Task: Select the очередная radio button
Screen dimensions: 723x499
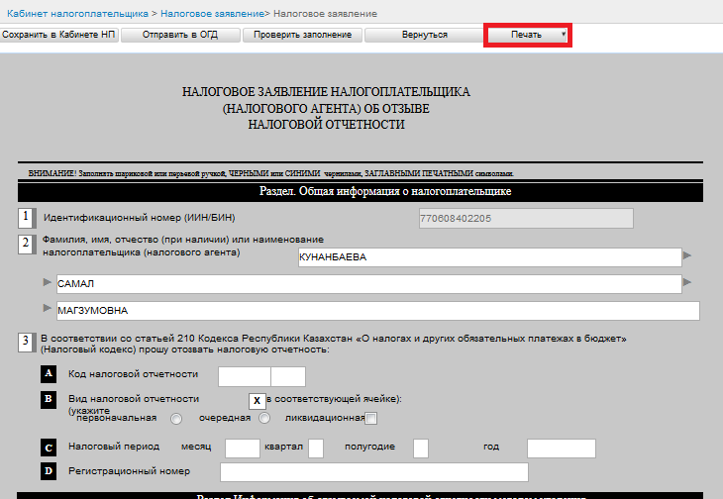Action: coord(264,419)
